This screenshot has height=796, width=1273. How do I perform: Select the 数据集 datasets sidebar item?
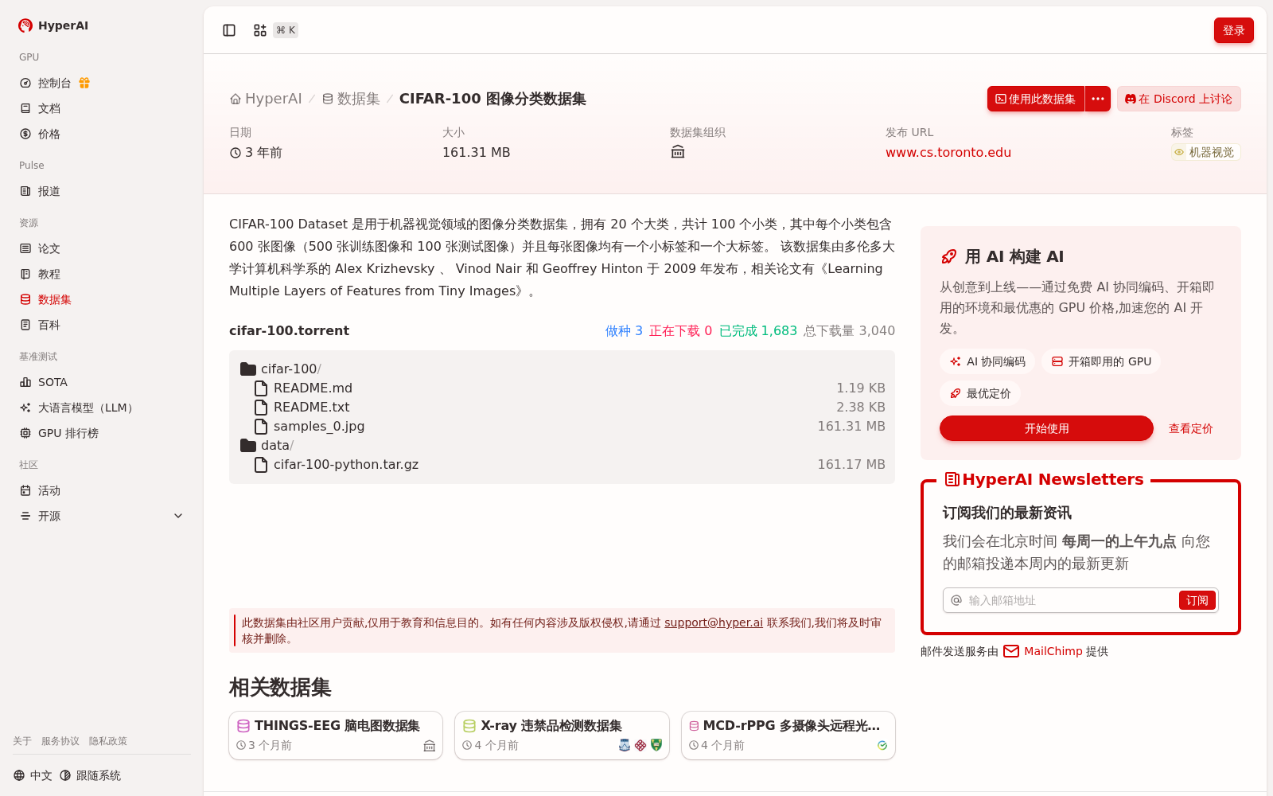point(102,299)
